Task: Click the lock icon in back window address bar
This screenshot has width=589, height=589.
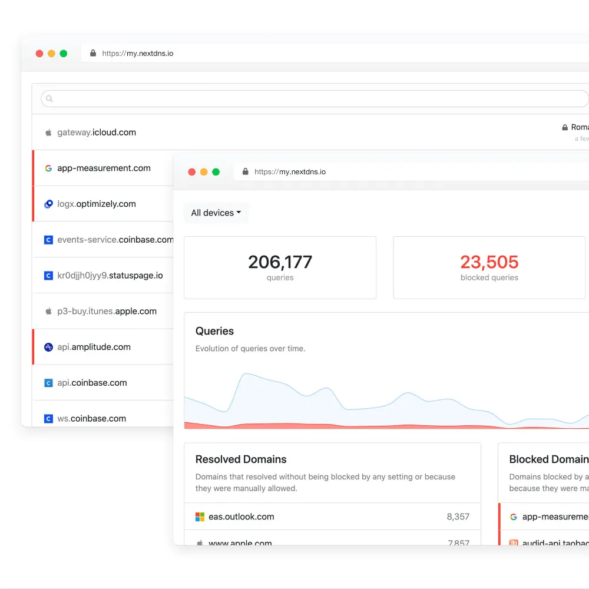Action: 93,53
